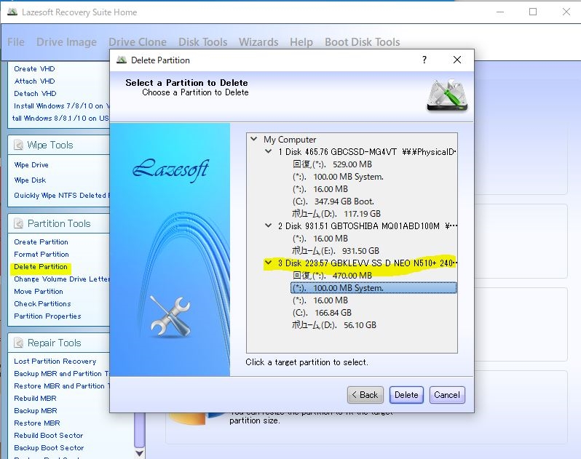Select the My Computer tree root

[290, 140]
